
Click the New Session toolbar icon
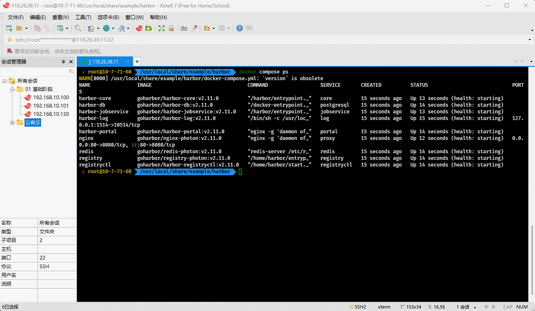coord(9,28)
